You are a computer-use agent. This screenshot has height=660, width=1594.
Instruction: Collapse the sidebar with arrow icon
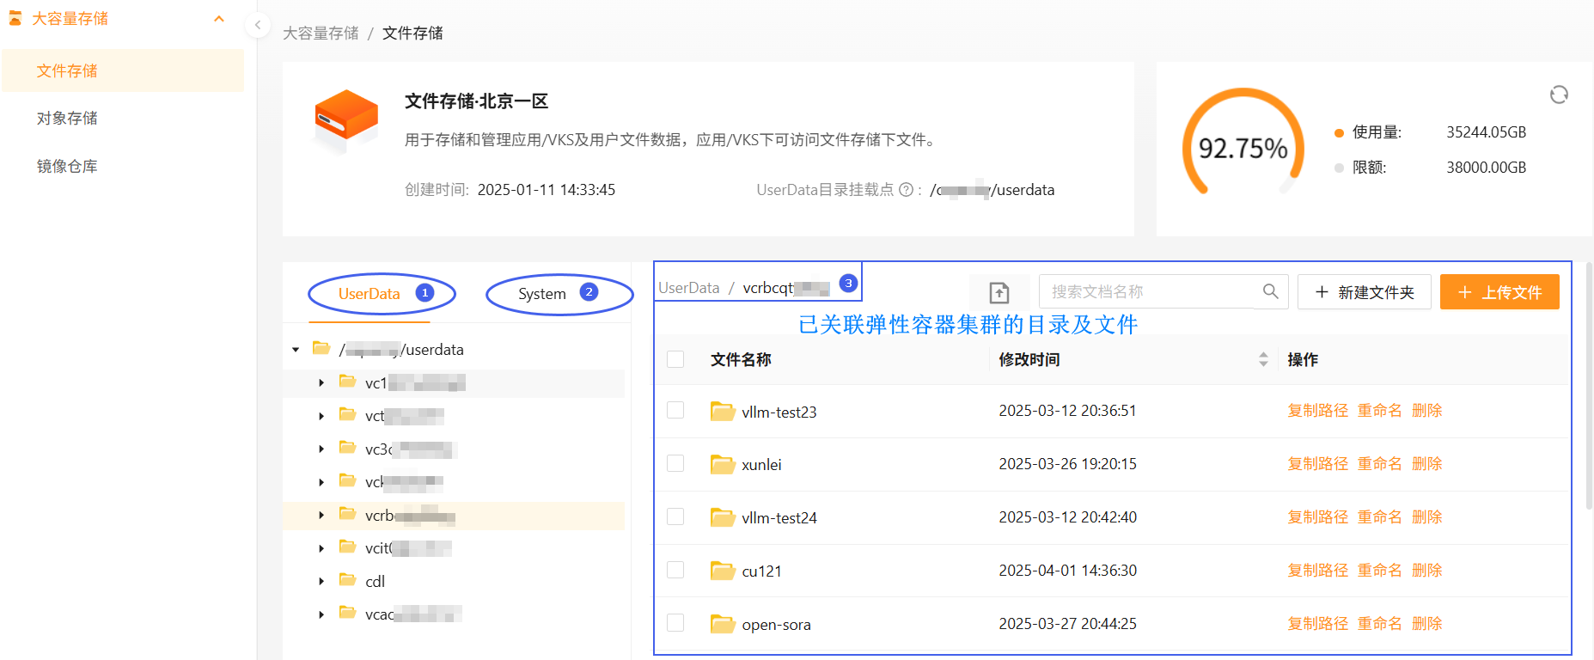(258, 25)
